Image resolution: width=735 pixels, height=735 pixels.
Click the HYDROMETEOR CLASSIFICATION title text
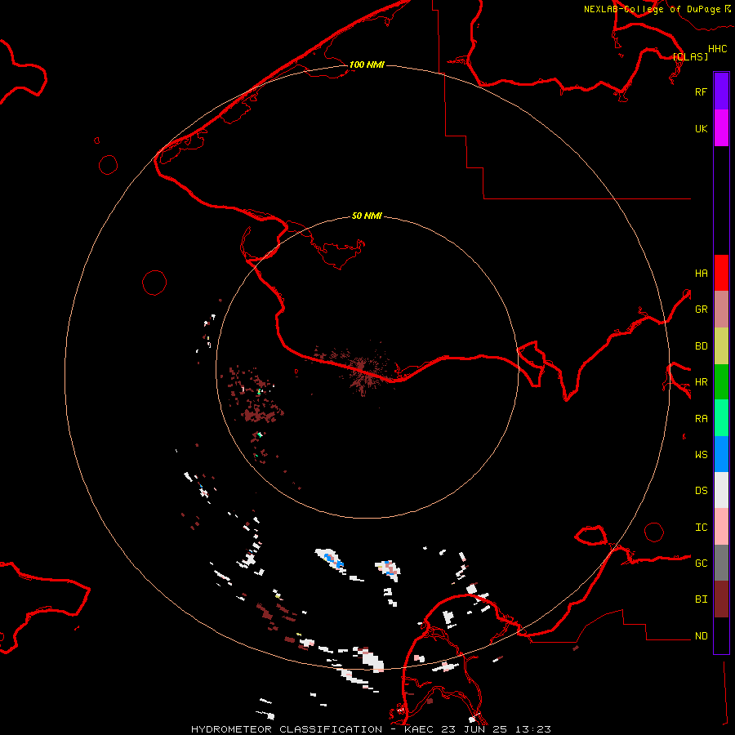tap(287, 729)
